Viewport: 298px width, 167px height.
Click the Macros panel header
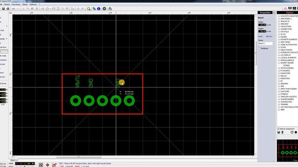tap(287, 13)
